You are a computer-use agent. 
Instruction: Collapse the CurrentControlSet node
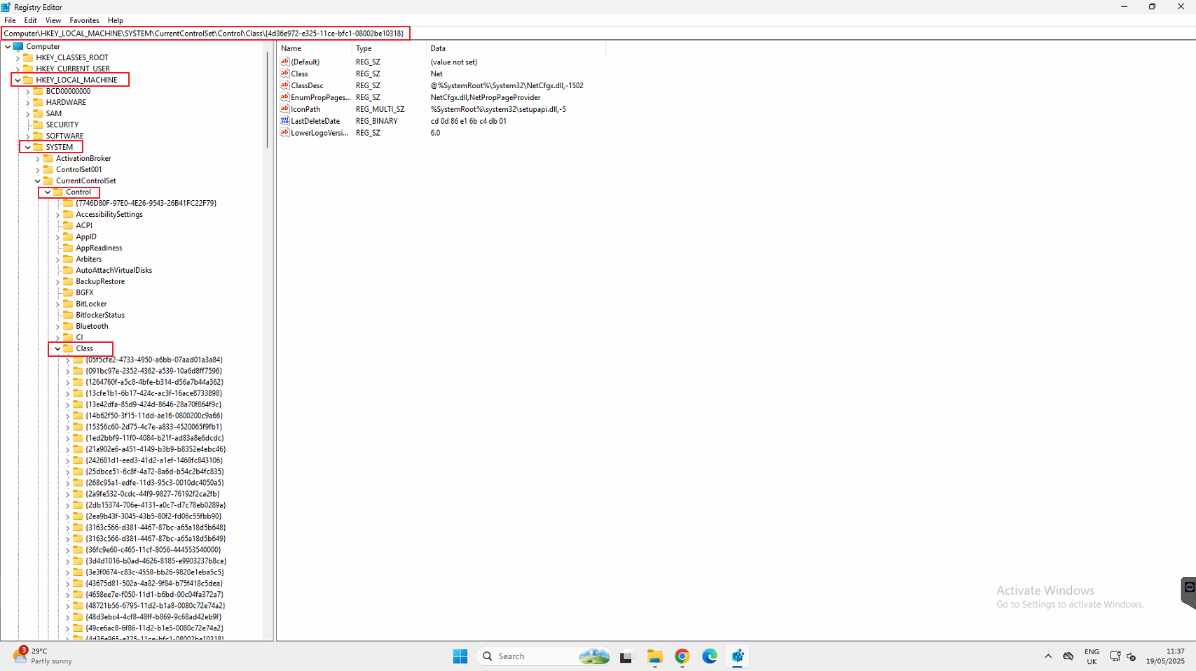[37, 181]
